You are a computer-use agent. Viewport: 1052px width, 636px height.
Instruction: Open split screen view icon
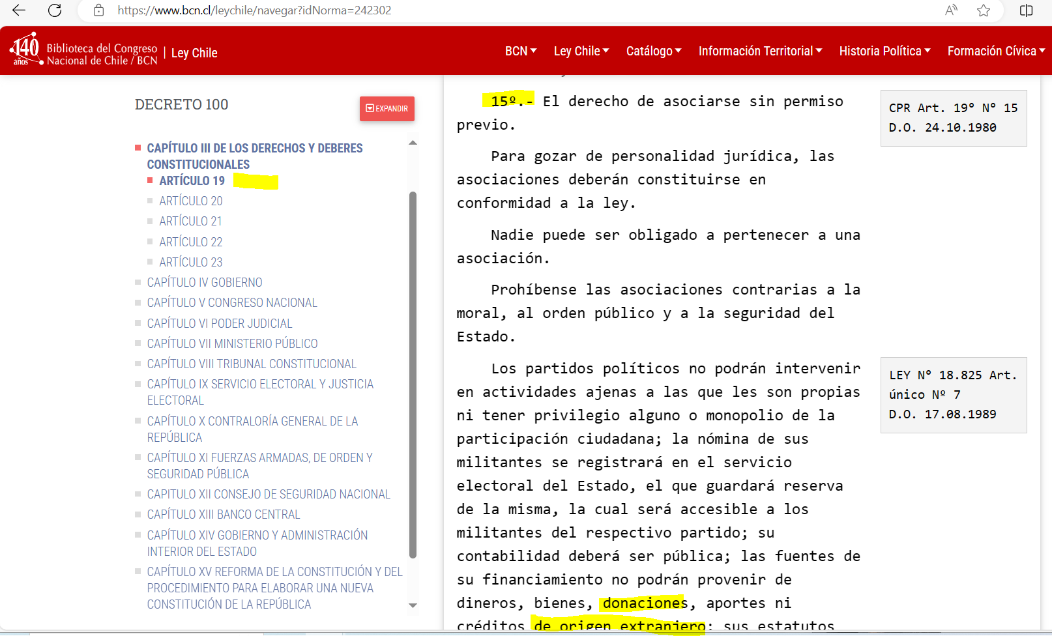(1026, 10)
